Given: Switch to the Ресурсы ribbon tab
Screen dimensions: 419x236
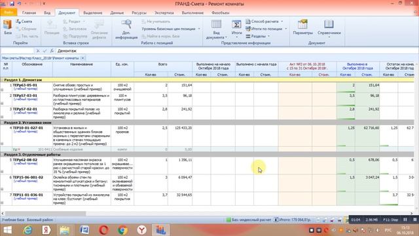Looking at the screenshot, I should [x=139, y=12].
